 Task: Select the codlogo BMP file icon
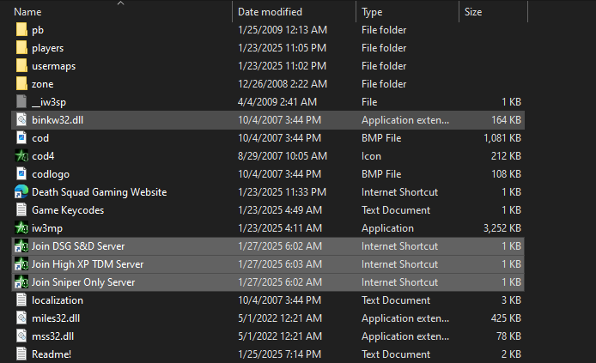pos(21,174)
